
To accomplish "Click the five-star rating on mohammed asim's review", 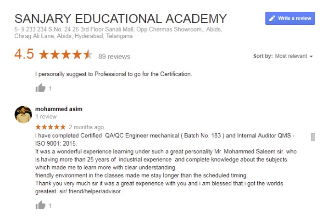I will (x=50, y=127).
